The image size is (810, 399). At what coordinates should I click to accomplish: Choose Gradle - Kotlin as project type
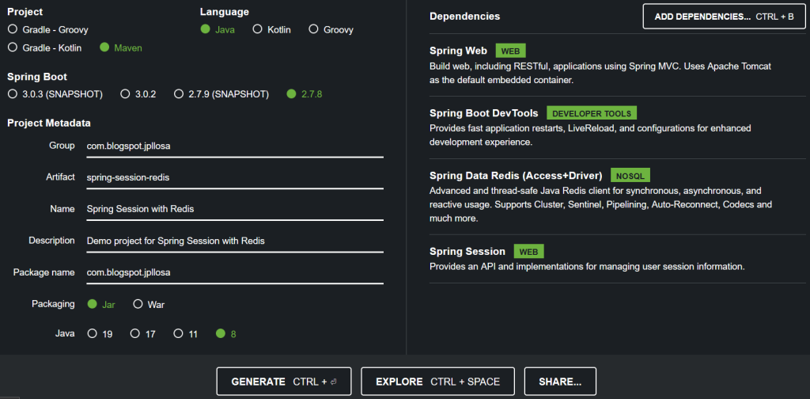pyautogui.click(x=12, y=47)
